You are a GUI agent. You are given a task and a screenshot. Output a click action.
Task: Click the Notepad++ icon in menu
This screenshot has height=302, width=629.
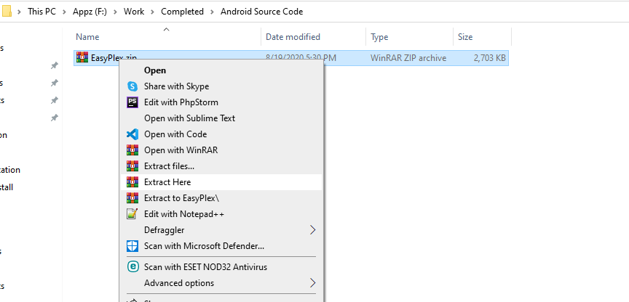pos(132,214)
